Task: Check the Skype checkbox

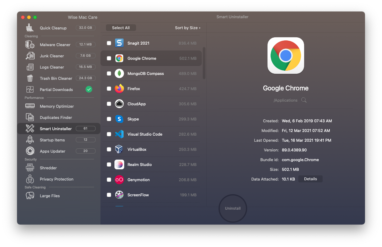Action: point(109,119)
